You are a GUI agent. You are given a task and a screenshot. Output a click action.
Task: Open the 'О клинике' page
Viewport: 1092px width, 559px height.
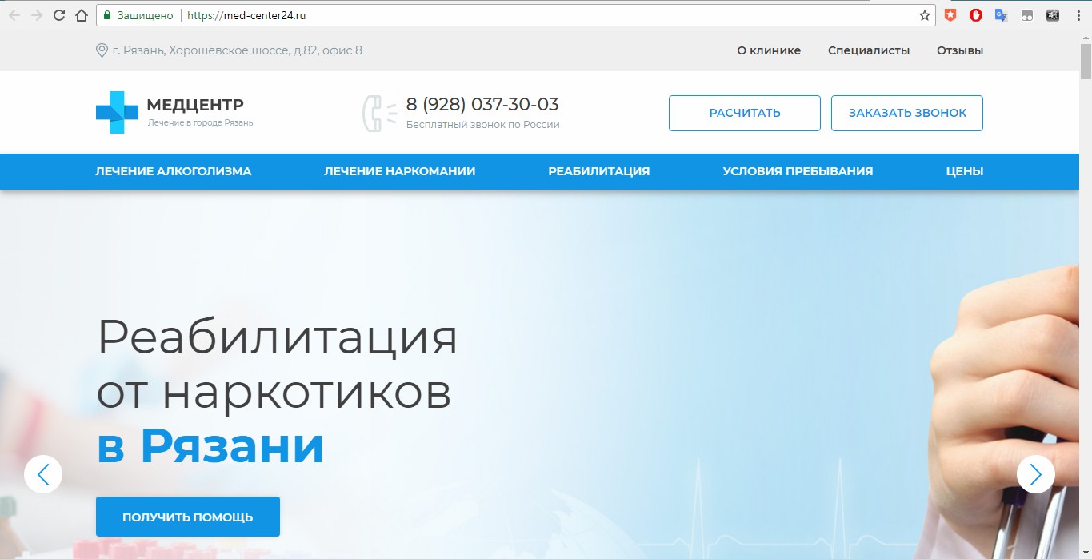pos(769,50)
